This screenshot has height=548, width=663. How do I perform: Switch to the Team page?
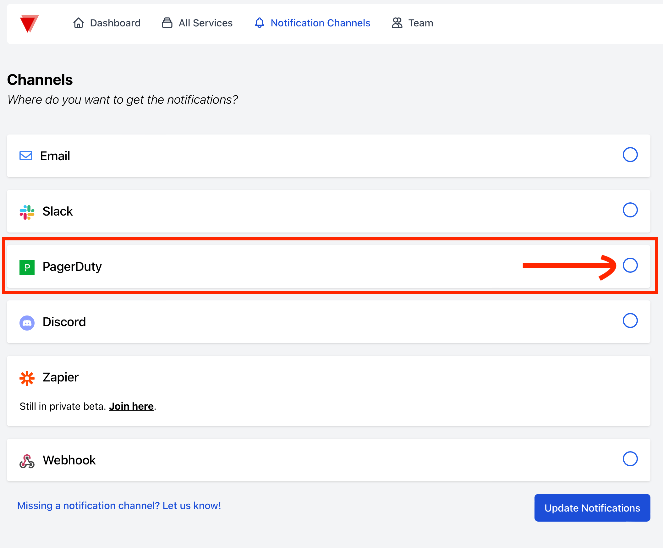pos(412,23)
